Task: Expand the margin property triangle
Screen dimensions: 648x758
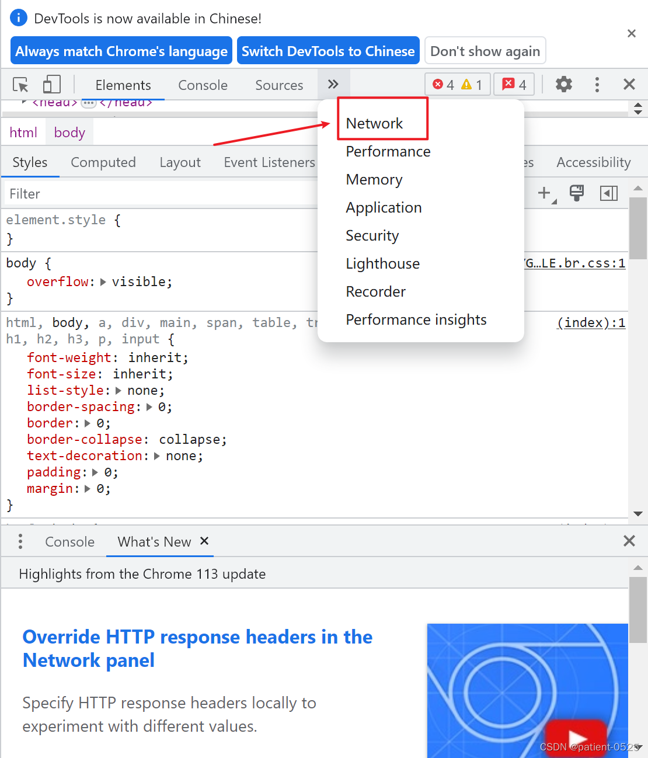Action: click(x=88, y=489)
